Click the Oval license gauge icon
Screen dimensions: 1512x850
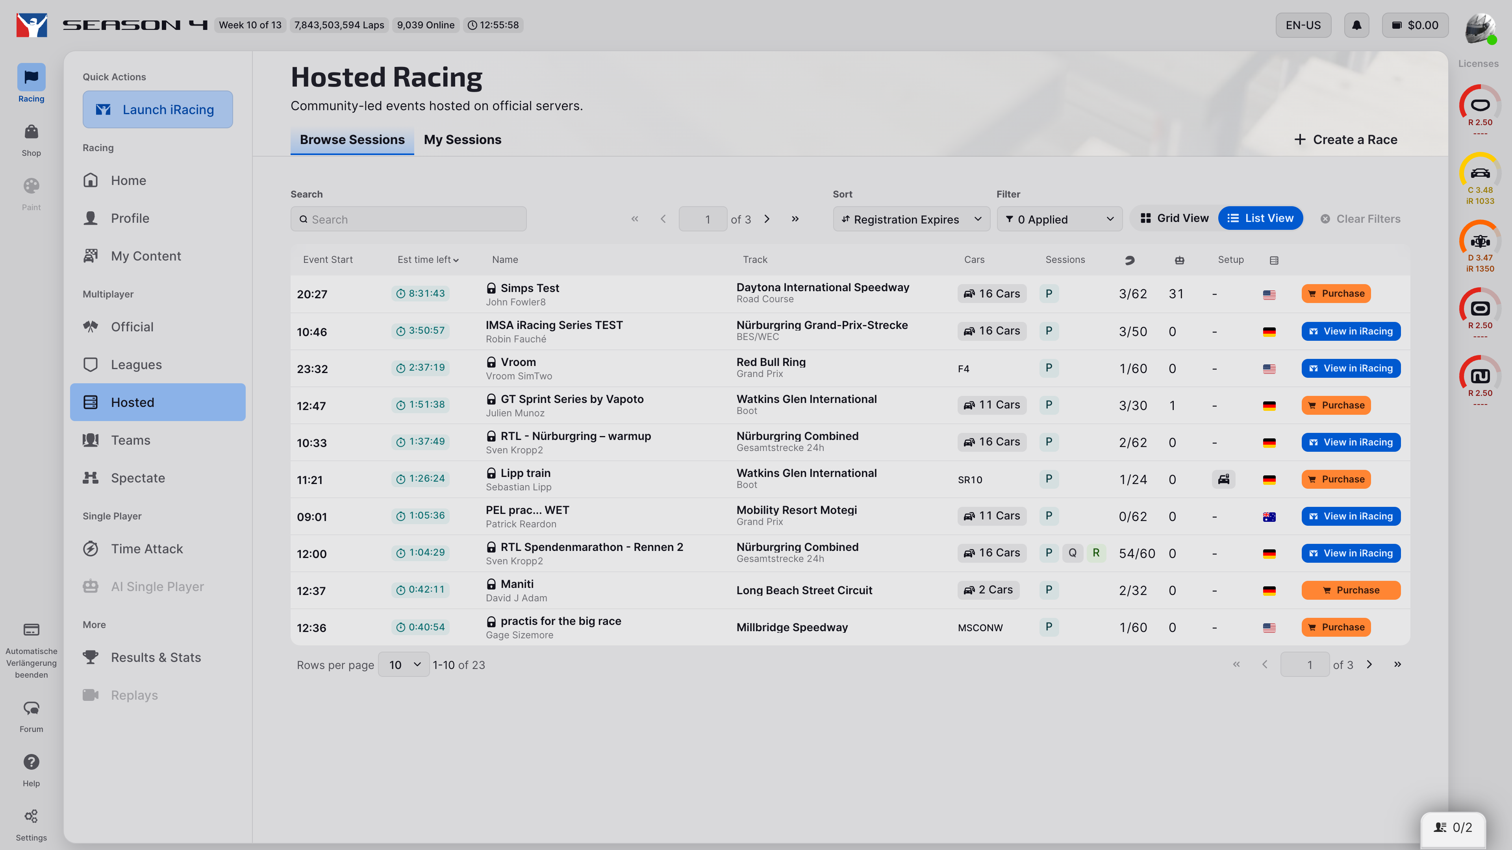[x=1480, y=105]
